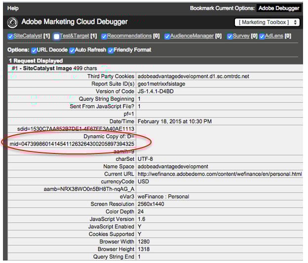Disable the Friendly Format option
This screenshot has width=308, height=263.
111,50
